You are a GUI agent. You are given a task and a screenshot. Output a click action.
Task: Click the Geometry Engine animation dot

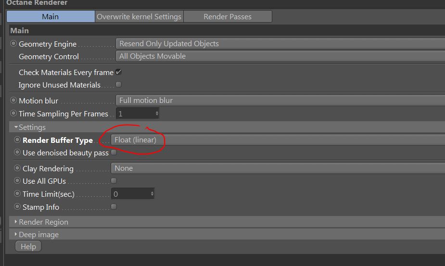pos(13,43)
